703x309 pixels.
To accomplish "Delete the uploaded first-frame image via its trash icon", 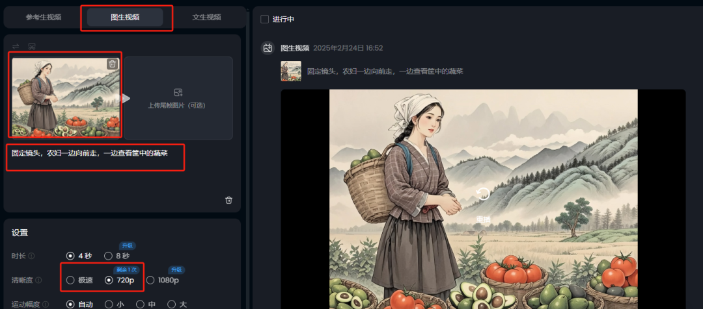I will pyautogui.click(x=113, y=64).
